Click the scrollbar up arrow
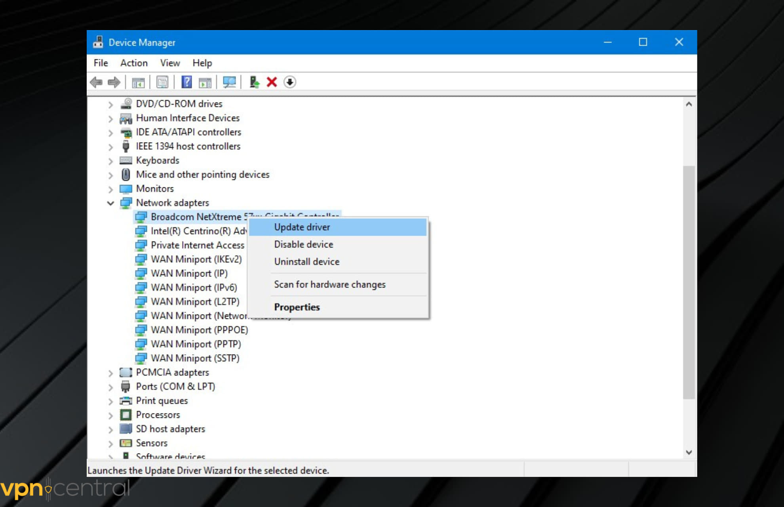This screenshot has height=507, width=784. 688,104
